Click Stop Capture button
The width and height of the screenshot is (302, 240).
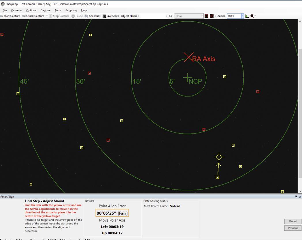point(59,16)
